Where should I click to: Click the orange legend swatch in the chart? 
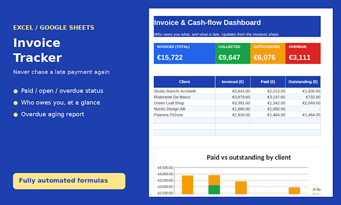(314, 189)
